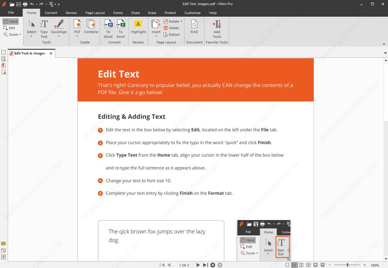Viewport: 388px width, 268px height.
Task: Open the Find tool
Action: [x=194, y=27]
